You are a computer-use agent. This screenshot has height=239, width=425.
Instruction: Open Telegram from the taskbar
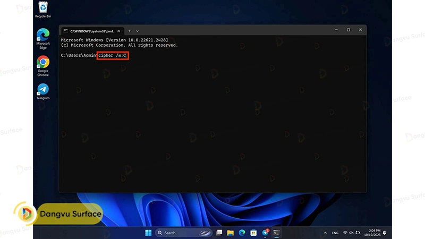click(x=265, y=233)
